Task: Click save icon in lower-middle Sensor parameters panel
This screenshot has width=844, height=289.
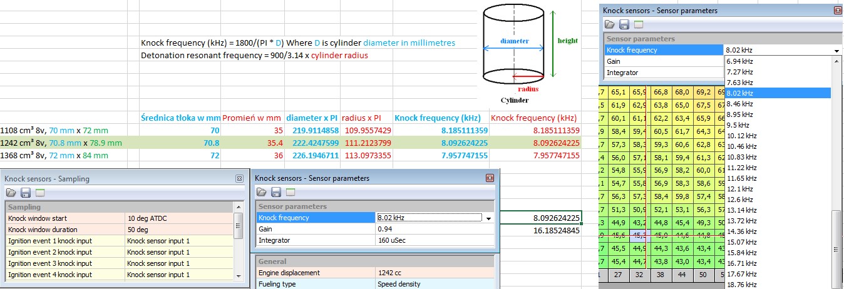Action: pyautogui.click(x=276, y=192)
